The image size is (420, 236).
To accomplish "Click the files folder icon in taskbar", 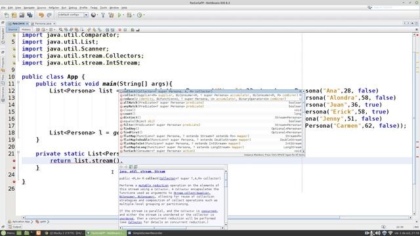I will coord(26,233).
